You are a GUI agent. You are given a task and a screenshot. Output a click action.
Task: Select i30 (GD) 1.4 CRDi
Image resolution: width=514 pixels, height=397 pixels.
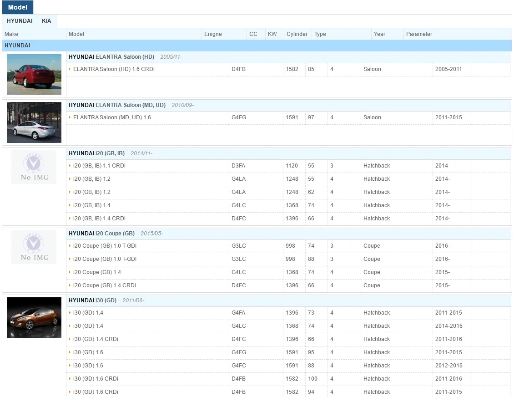pyautogui.click(x=96, y=339)
